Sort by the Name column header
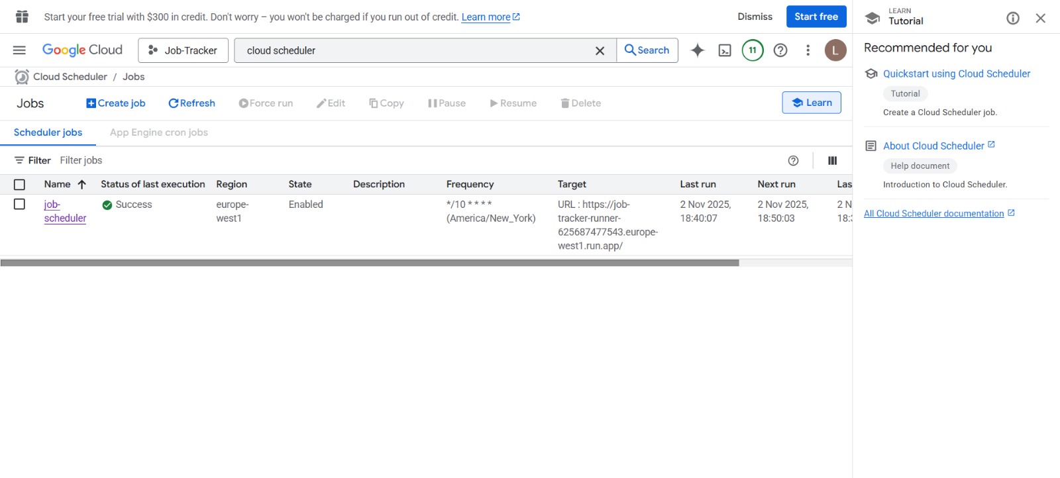 (57, 184)
